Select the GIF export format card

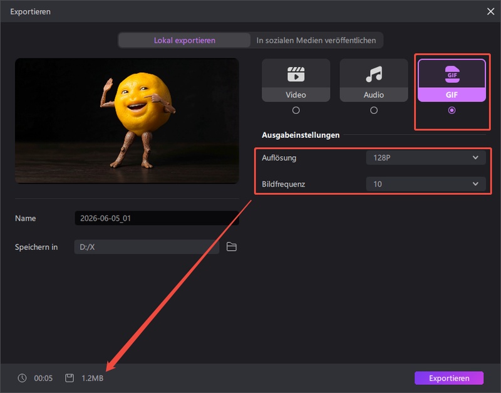pyautogui.click(x=452, y=80)
